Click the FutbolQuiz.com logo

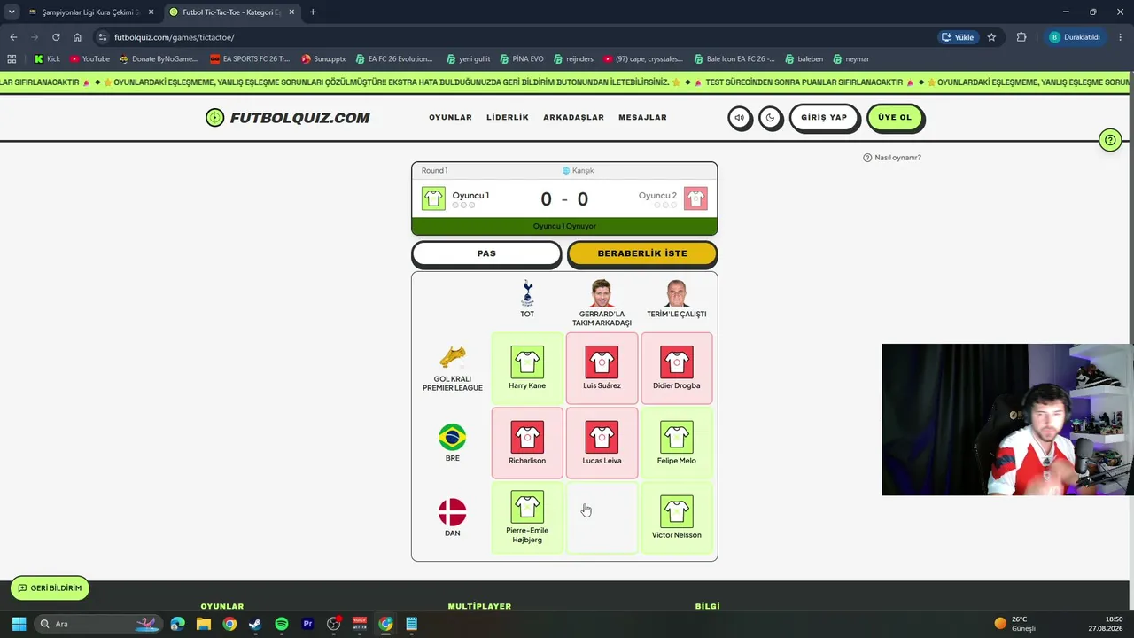coord(288,118)
